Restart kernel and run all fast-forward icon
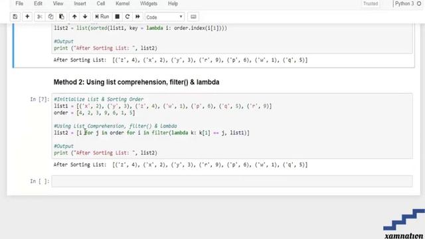This screenshot has width=425, height=239. [x=137, y=17]
